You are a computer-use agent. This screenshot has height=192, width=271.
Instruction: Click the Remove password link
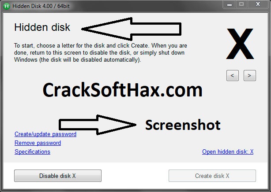pos(38,143)
